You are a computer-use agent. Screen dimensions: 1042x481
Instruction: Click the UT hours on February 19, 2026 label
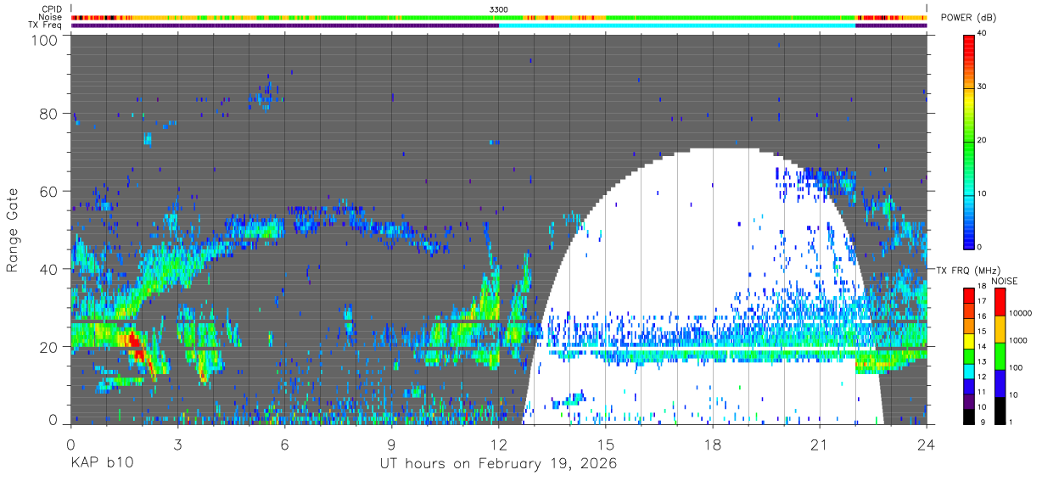pyautogui.click(x=498, y=464)
